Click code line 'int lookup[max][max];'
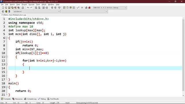This screenshot has width=185, height=104. 27,30
